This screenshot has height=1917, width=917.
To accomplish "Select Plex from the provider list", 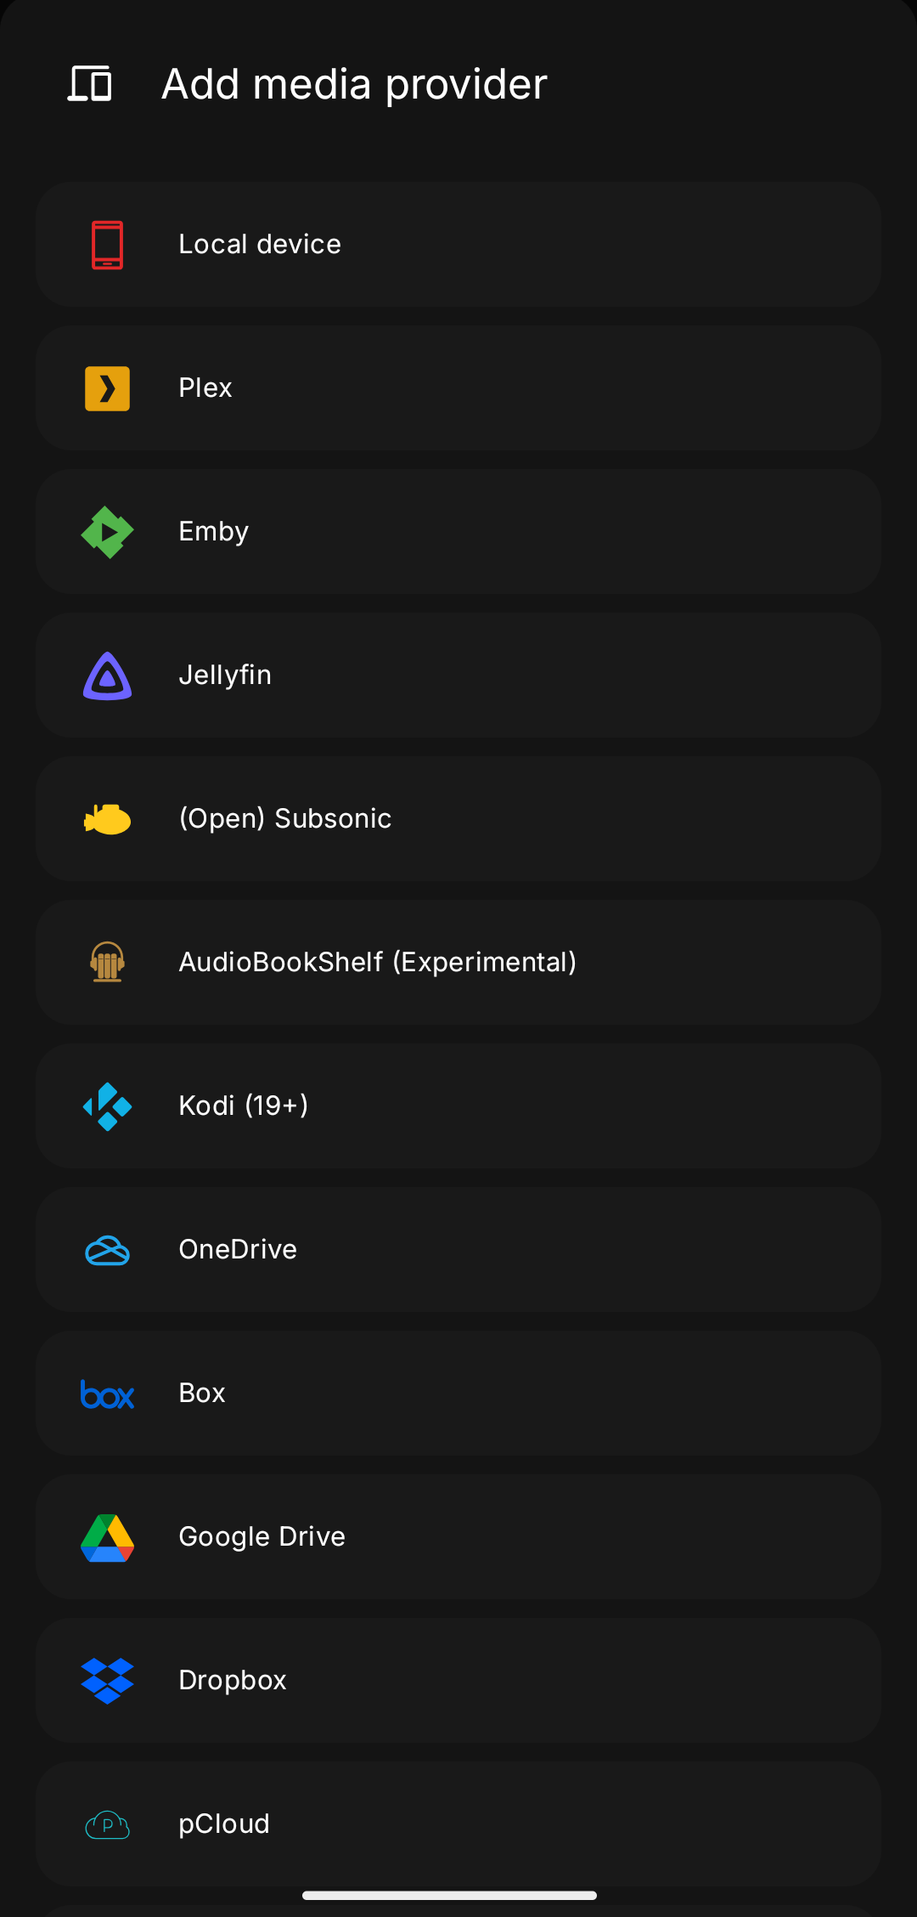I will [x=458, y=388].
